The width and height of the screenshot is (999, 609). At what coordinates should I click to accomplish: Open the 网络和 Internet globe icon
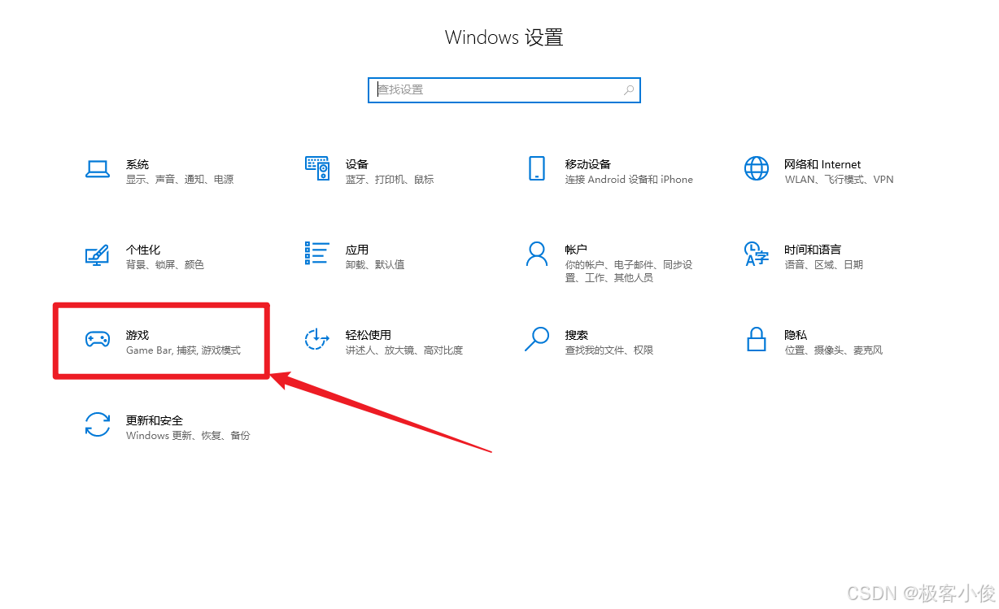pyautogui.click(x=757, y=168)
